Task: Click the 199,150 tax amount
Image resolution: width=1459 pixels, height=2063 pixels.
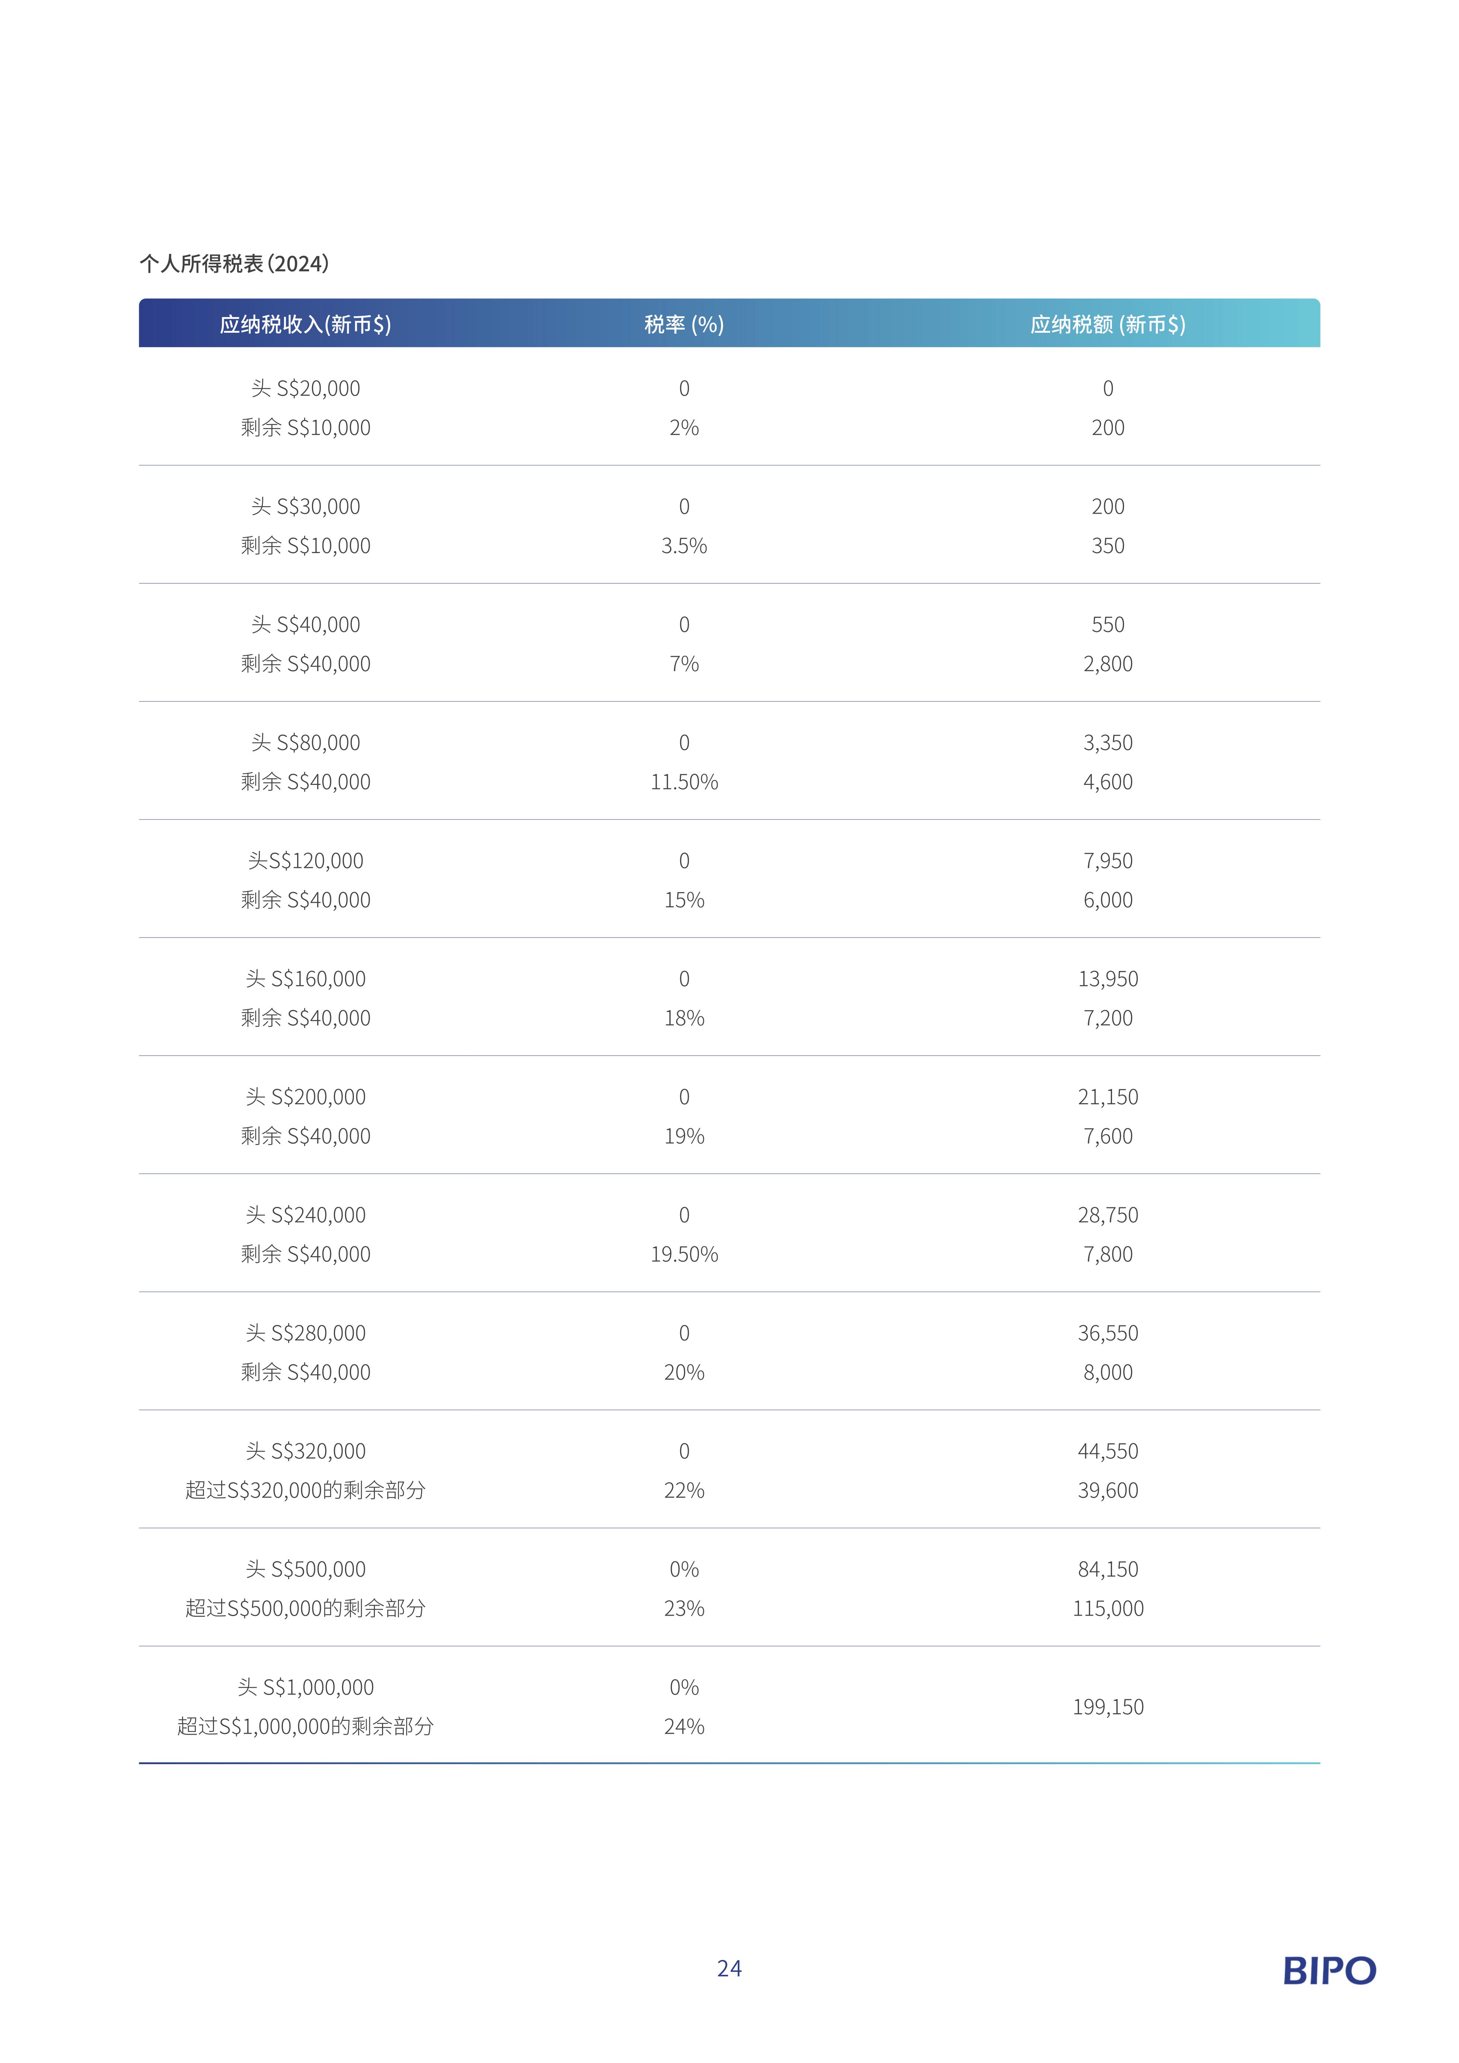Action: point(1108,1706)
